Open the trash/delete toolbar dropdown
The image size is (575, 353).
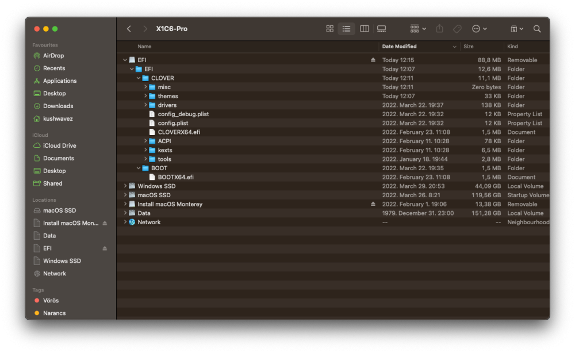(517, 29)
